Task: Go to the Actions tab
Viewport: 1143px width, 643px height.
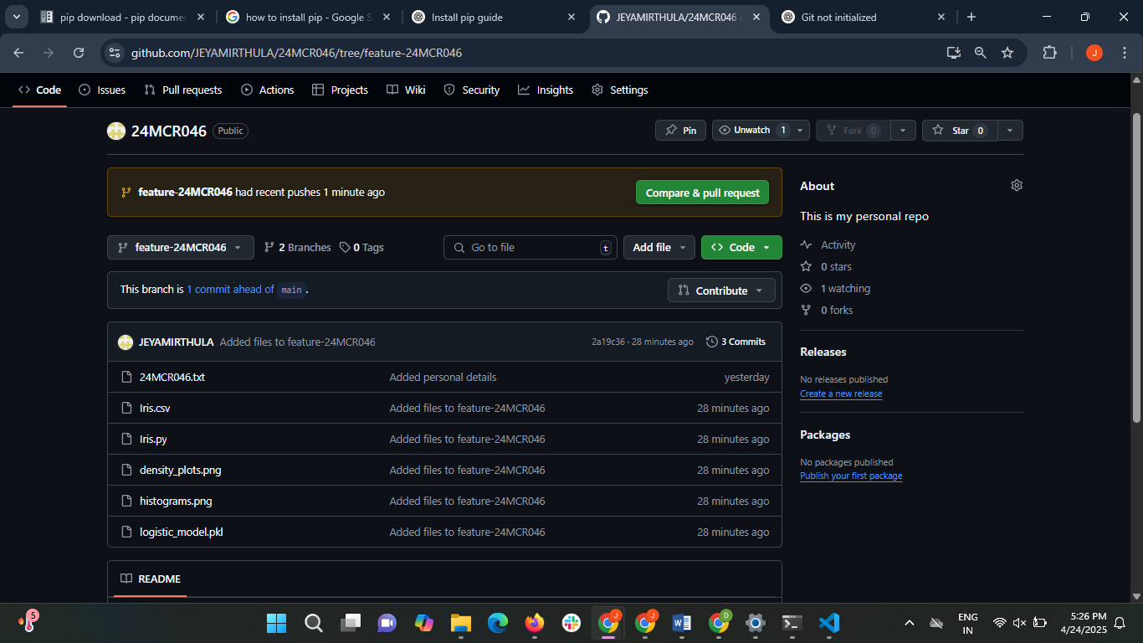Action: coord(268,90)
